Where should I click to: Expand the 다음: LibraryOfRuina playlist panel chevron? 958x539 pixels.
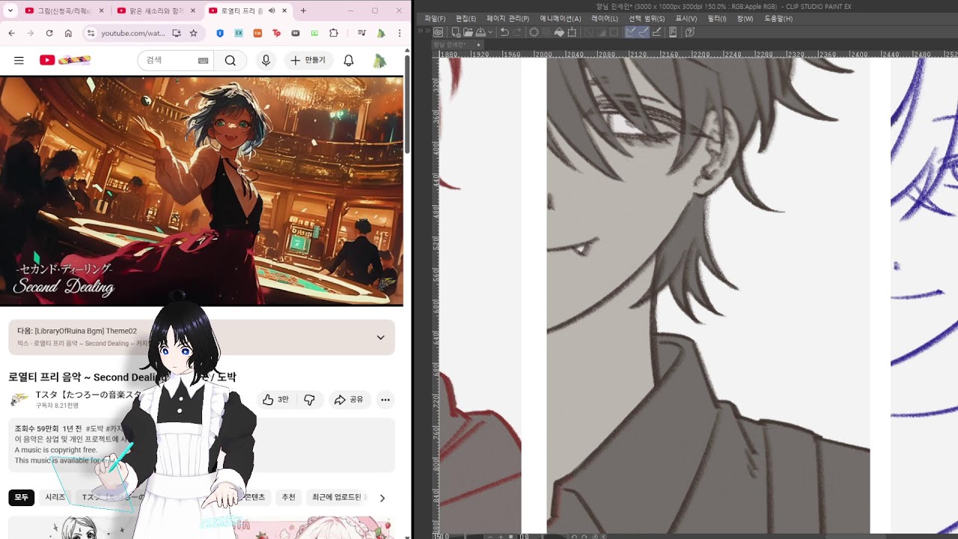380,338
